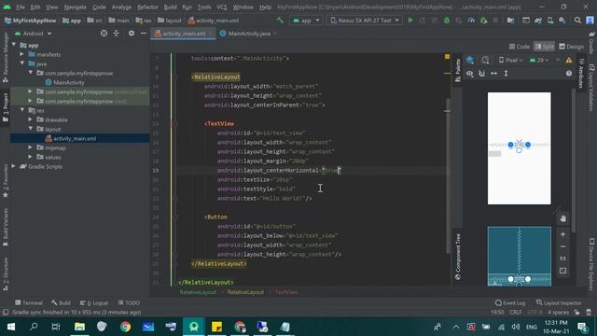
Task: Open Project panel settings gear
Action: [x=132, y=34]
